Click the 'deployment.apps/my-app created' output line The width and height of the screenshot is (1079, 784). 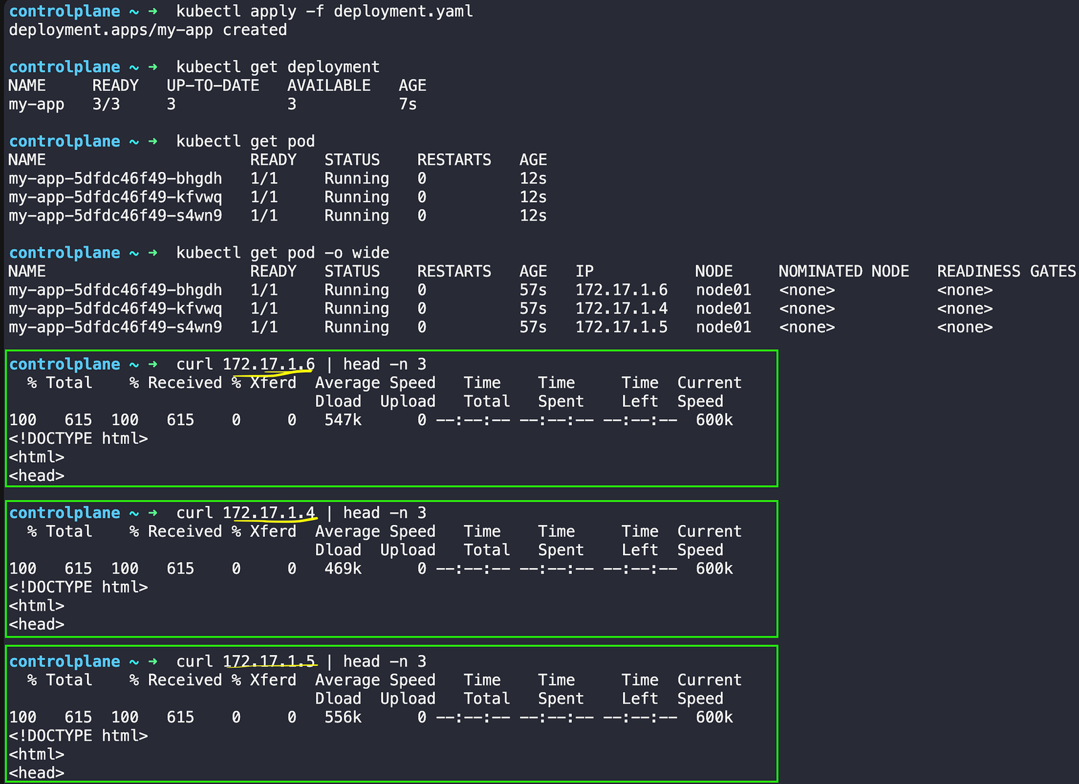[x=148, y=30]
